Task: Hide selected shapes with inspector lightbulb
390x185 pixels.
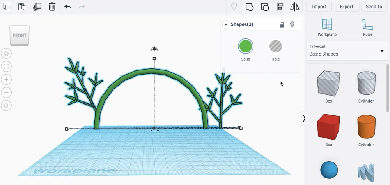Action: click(x=292, y=24)
